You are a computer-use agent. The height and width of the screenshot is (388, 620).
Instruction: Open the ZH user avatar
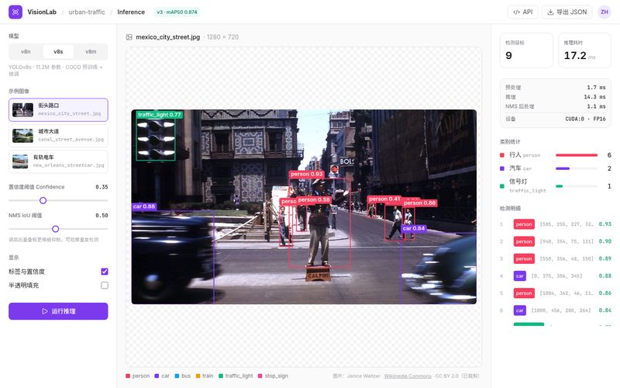coord(604,12)
